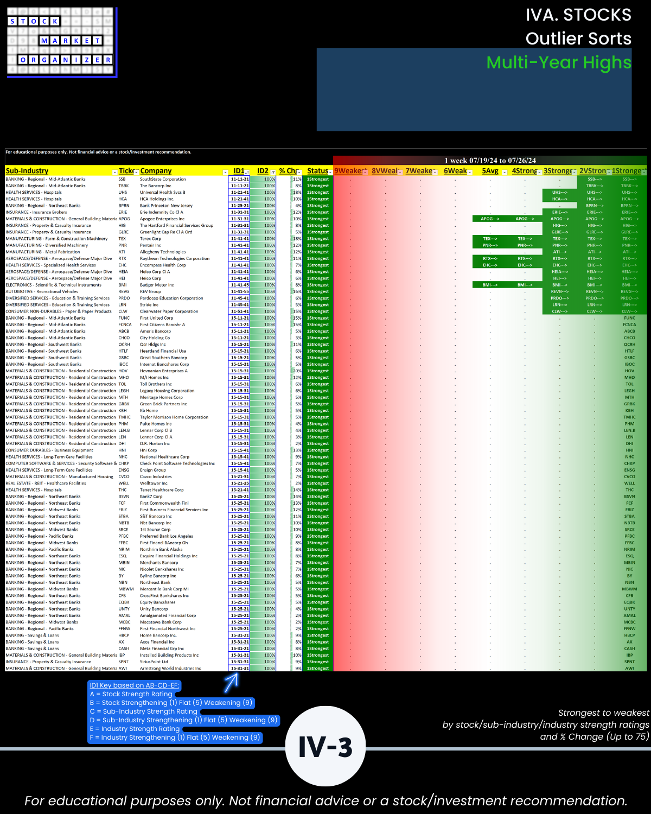Open the 8VWeak column filter arrow
Screen dimensions: 651x814
400,172
